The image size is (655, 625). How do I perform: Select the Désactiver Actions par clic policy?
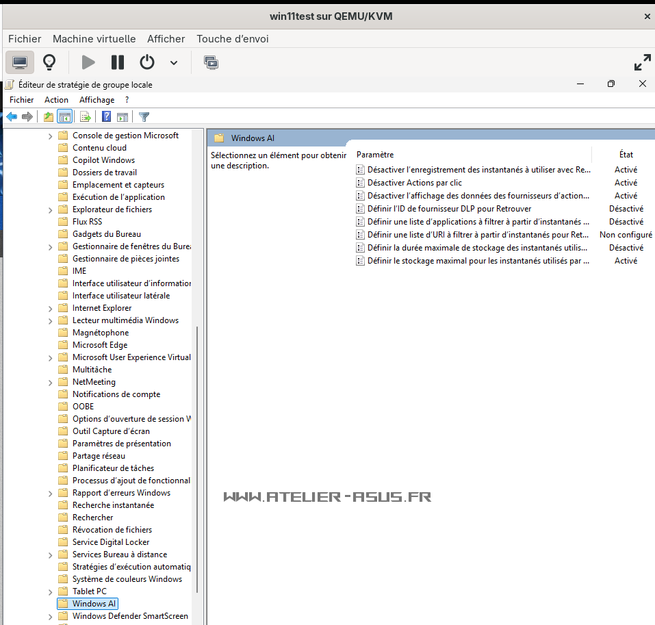click(414, 183)
